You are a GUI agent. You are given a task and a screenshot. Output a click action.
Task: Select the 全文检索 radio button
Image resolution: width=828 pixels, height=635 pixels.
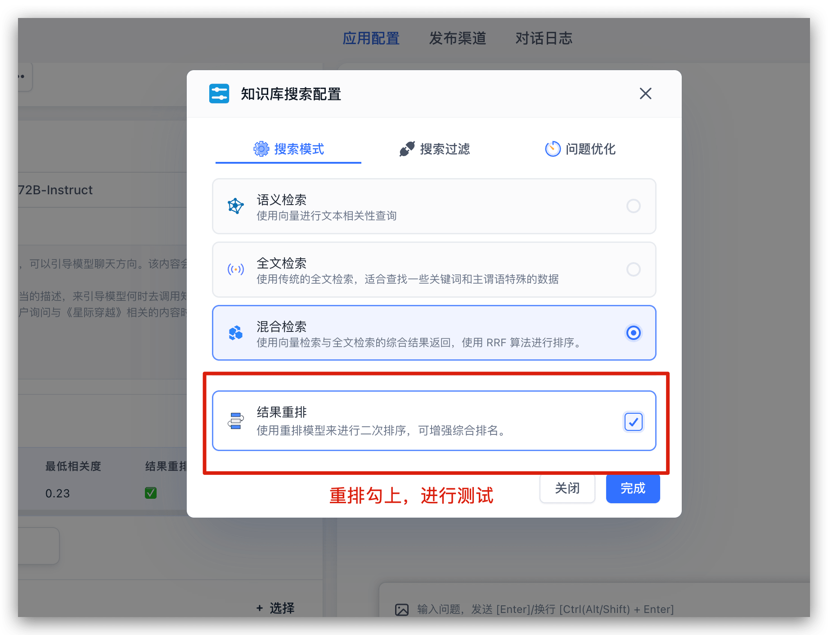[x=633, y=269]
